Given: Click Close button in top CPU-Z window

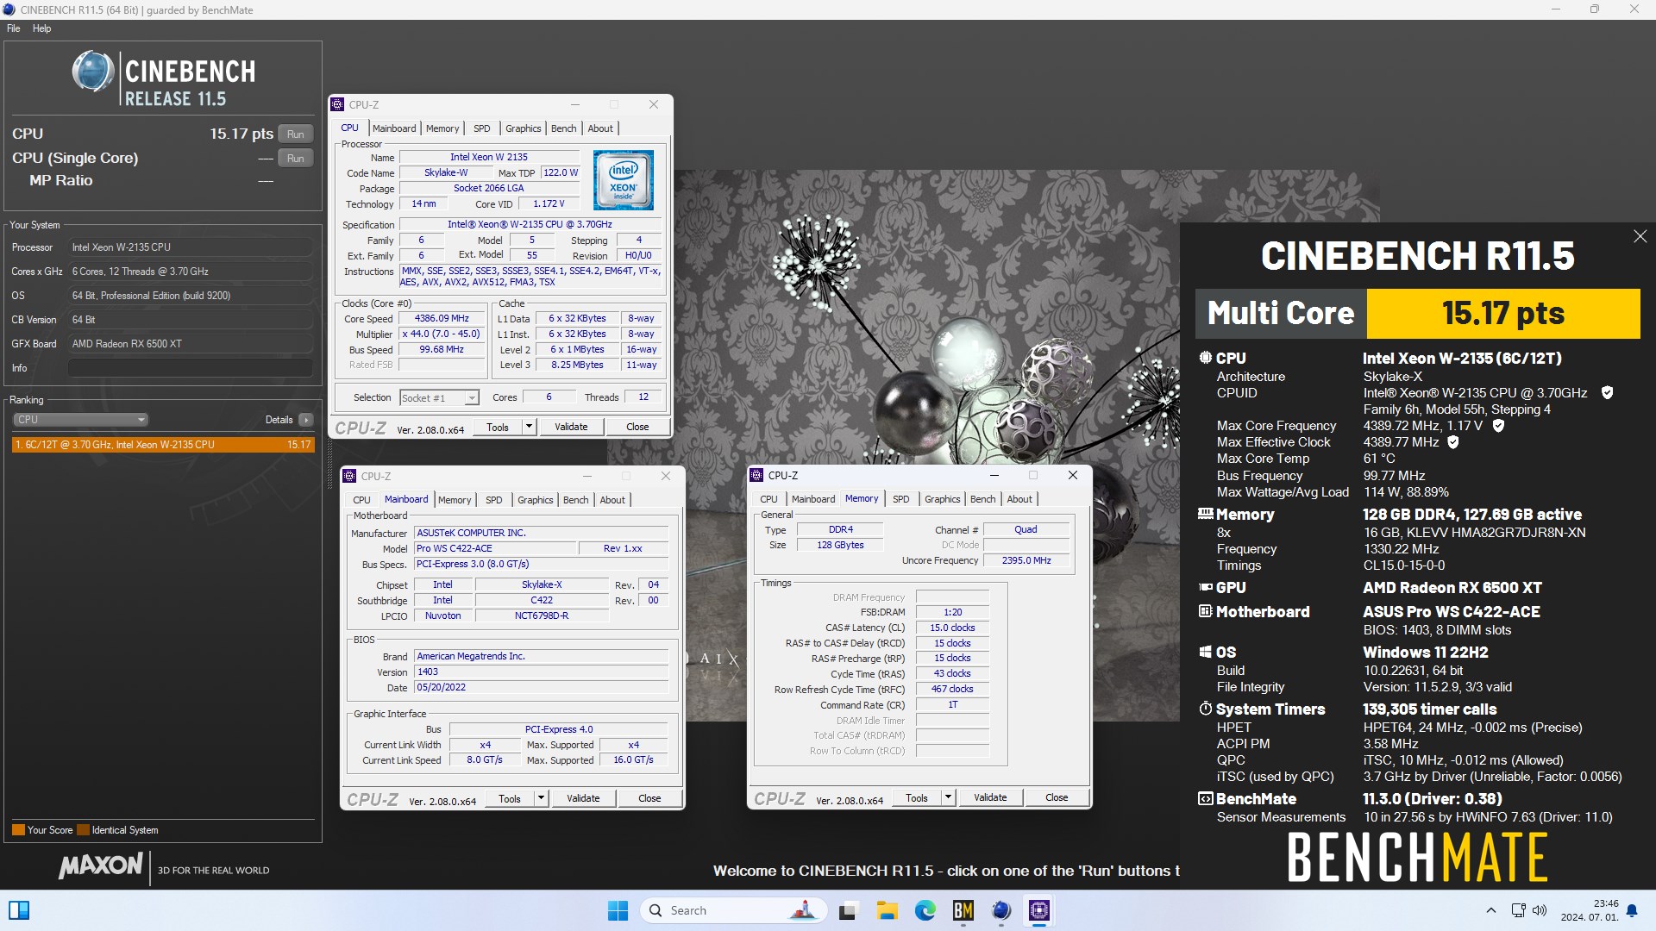Looking at the screenshot, I should click(637, 427).
